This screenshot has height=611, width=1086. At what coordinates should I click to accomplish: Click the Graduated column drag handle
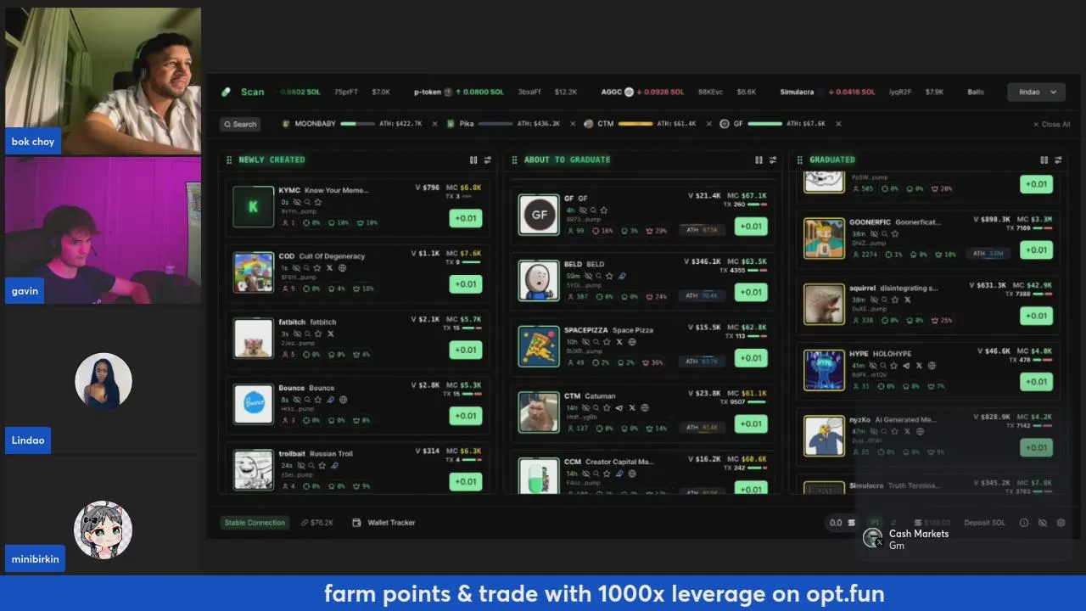[799, 160]
